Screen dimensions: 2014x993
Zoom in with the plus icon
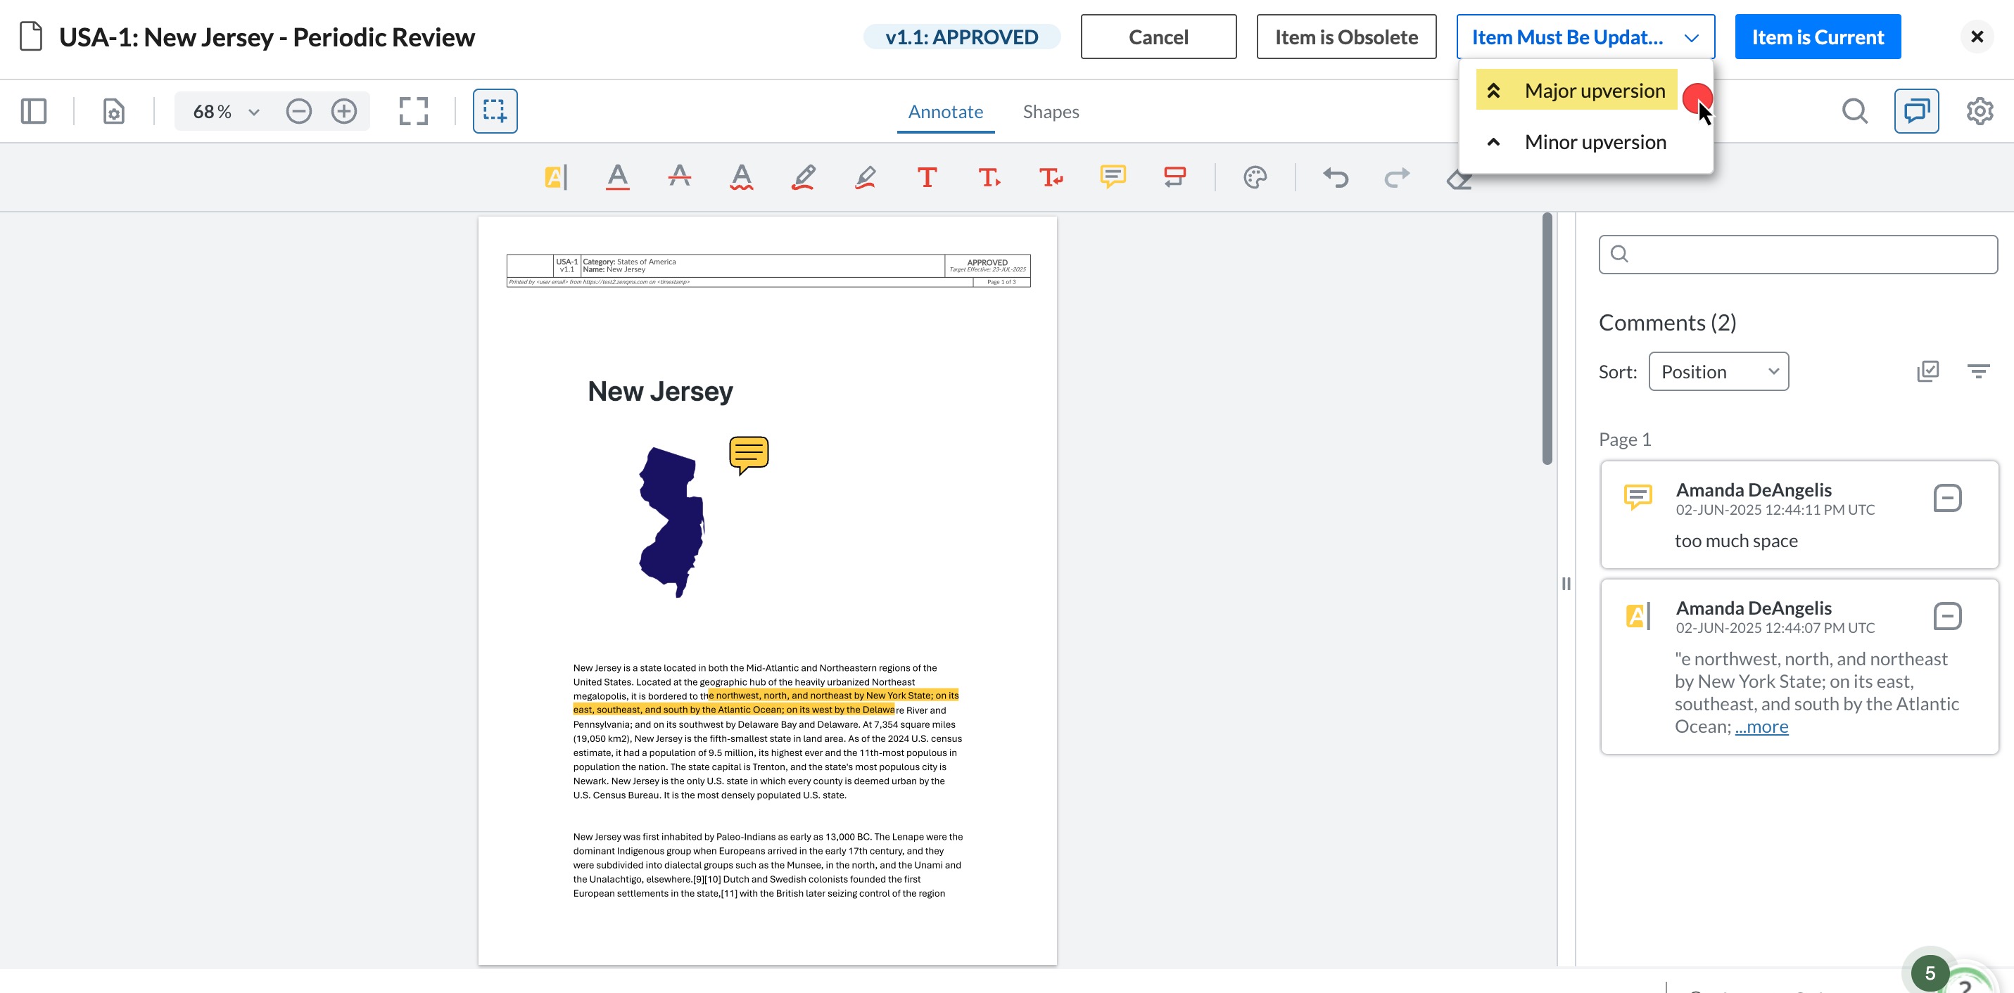344,111
